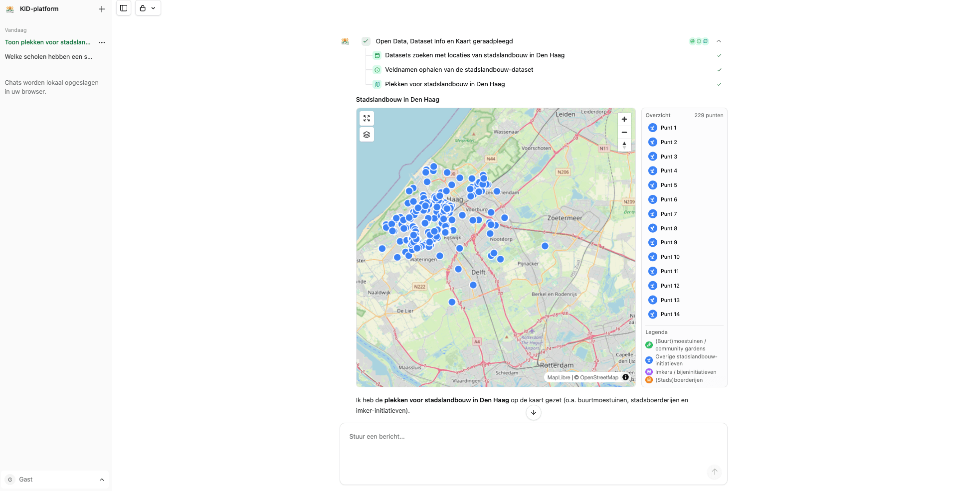Zoom out on the map
Screen dimensions: 953x491
coord(624,132)
